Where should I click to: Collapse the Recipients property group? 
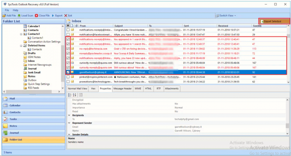click(69, 115)
